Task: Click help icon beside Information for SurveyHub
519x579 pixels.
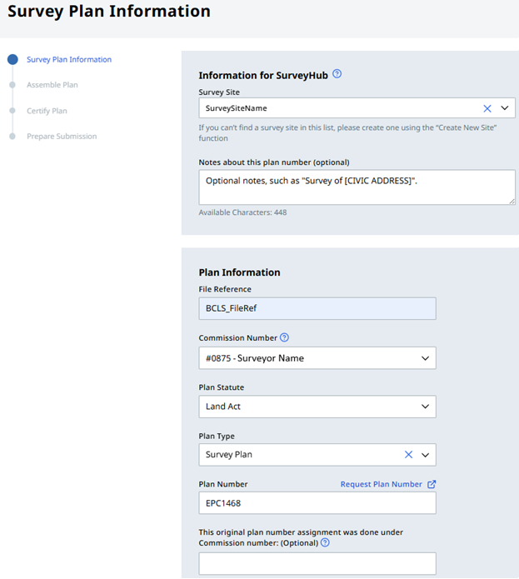Action: (x=337, y=74)
